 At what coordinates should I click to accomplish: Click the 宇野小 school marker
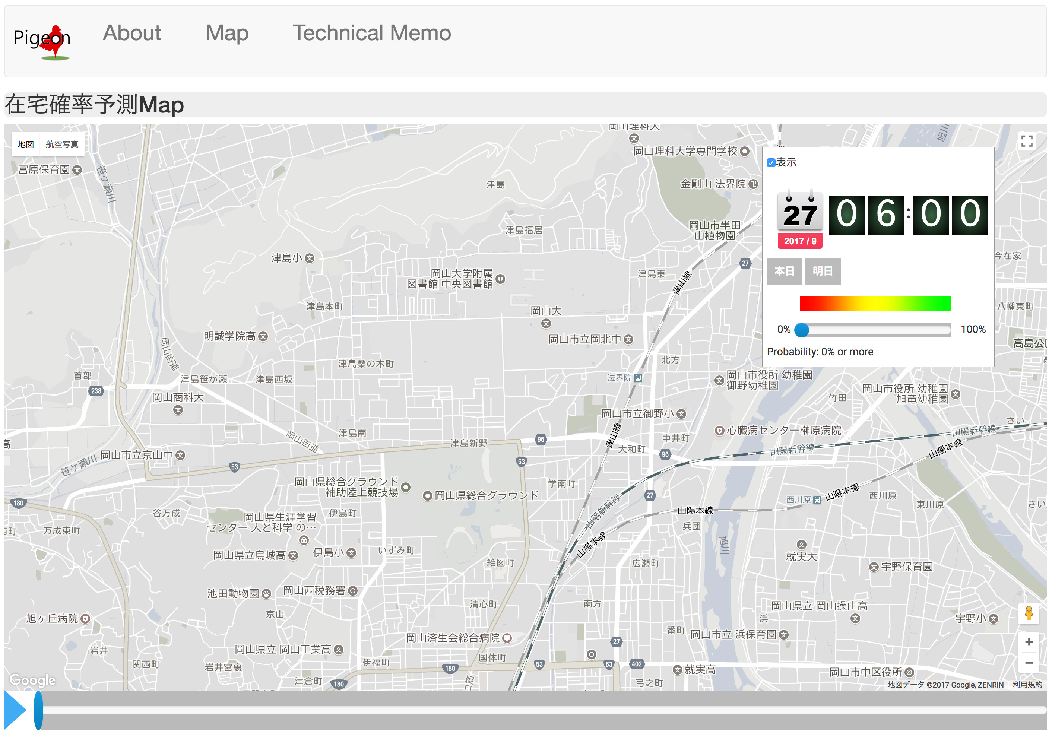point(994,619)
